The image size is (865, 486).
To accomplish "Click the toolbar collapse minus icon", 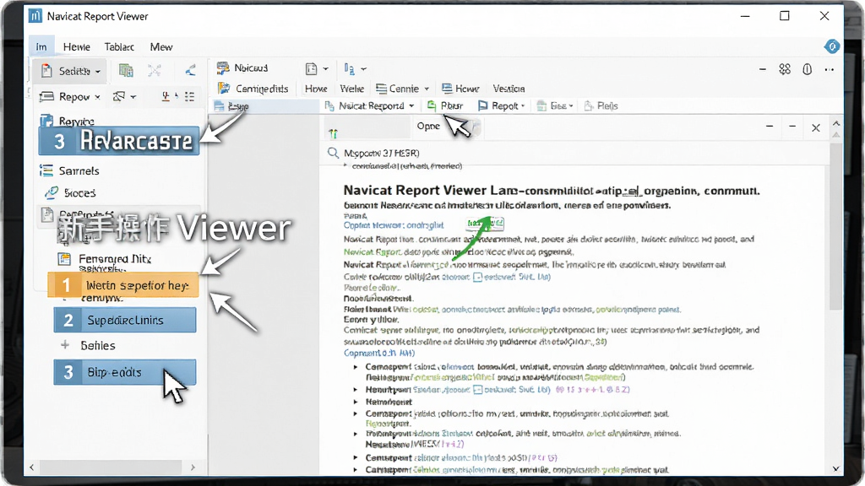I will click(763, 69).
